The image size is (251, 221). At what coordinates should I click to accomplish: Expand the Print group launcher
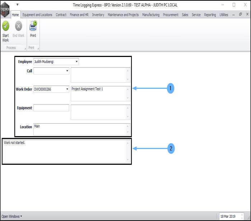[x=38, y=49]
